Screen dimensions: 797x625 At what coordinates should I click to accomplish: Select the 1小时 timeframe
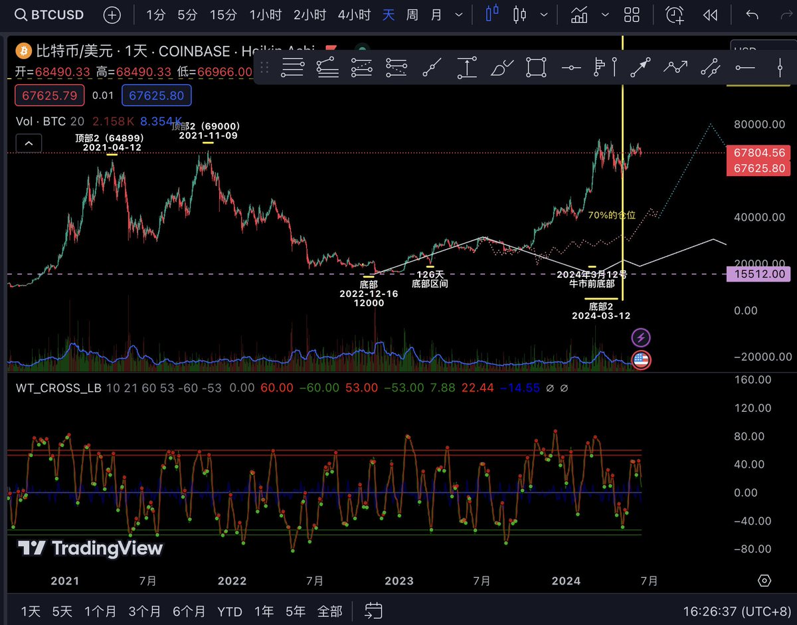point(264,15)
